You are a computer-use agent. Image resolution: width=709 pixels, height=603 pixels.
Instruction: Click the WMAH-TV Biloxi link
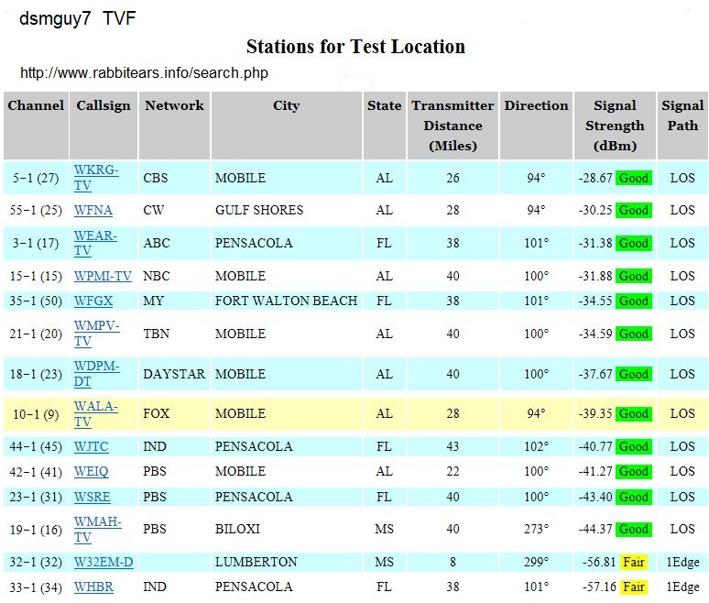pos(97,529)
